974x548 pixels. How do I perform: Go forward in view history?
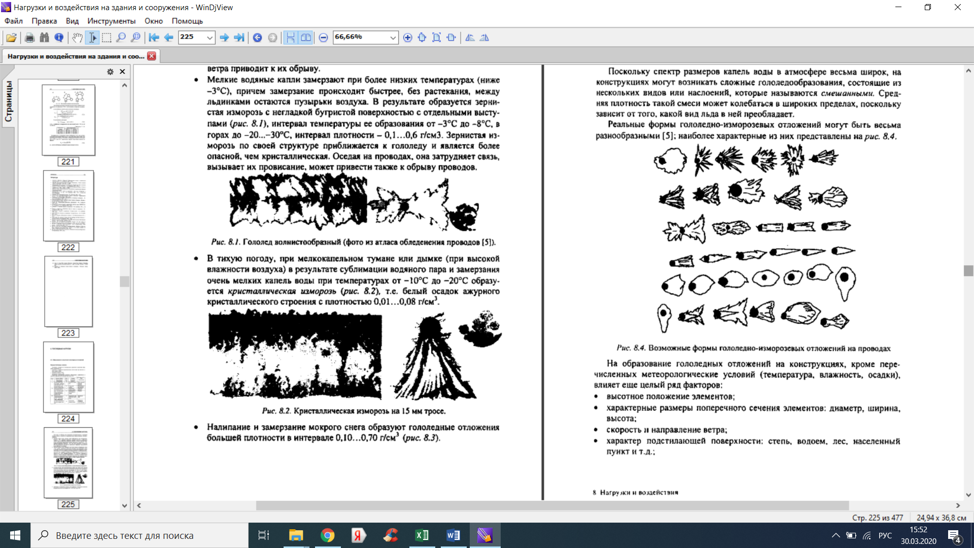click(x=272, y=38)
